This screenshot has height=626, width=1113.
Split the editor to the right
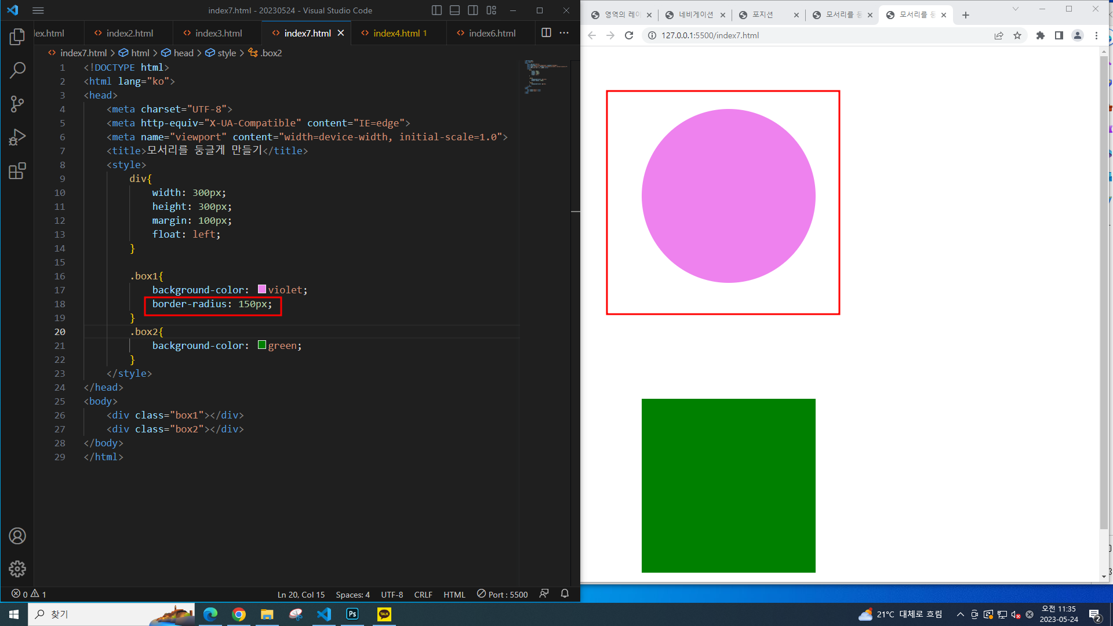[546, 32]
